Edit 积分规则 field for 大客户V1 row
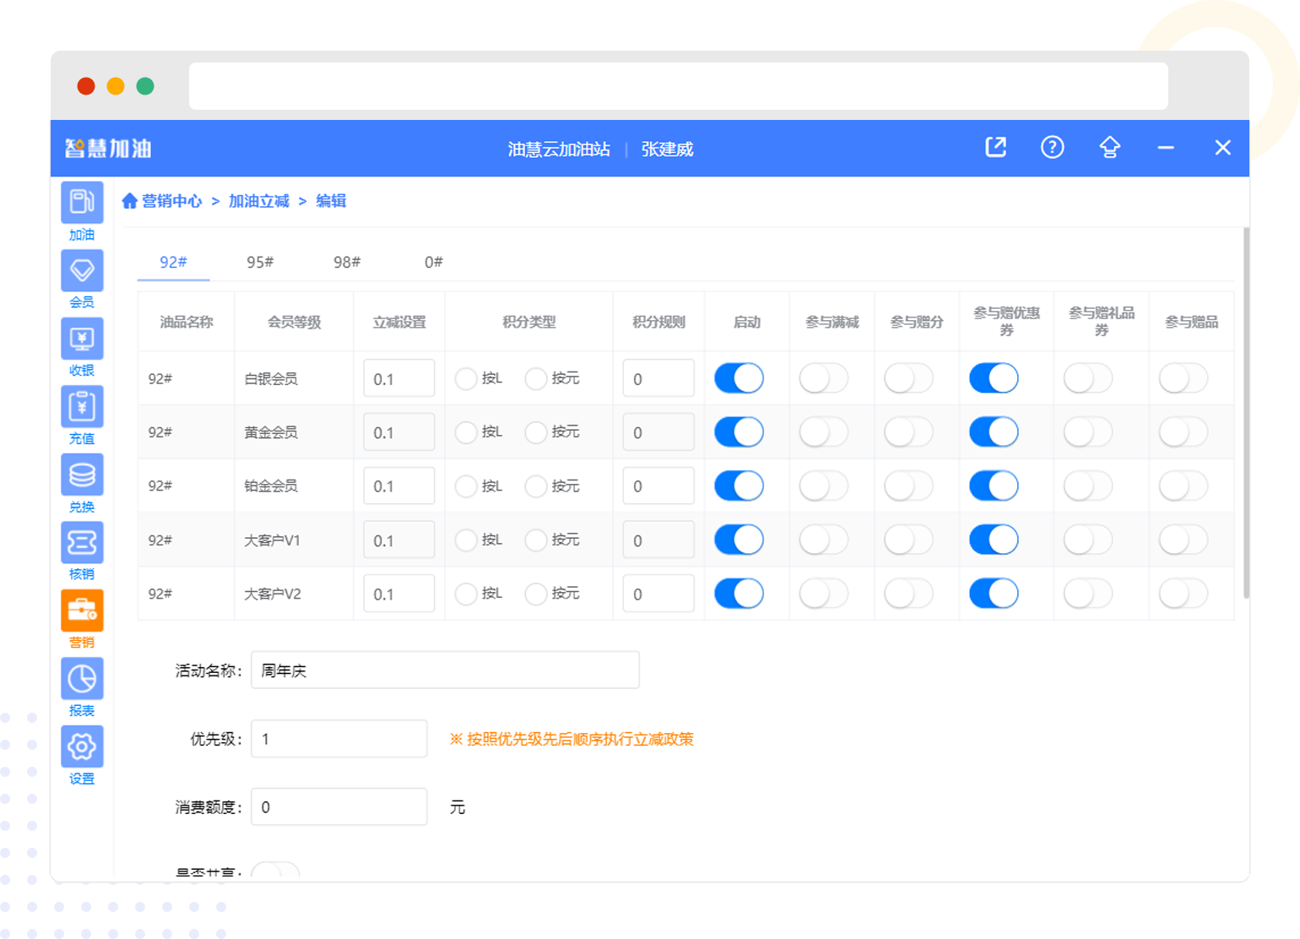Screen dimensions: 1300x939 [658, 540]
